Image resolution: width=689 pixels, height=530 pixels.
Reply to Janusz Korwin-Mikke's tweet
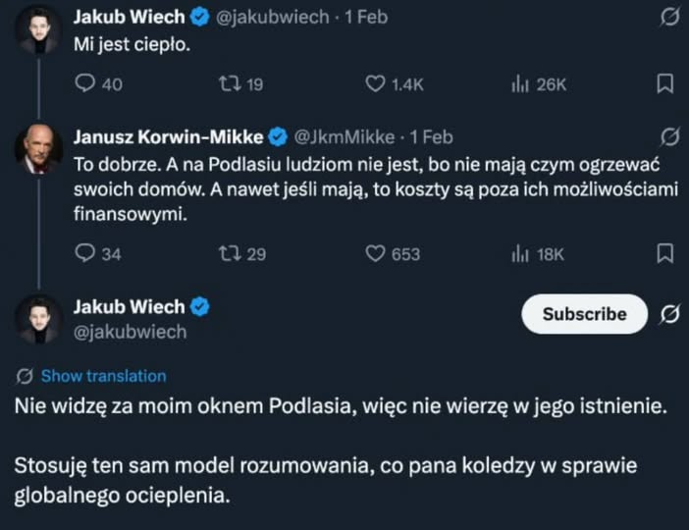click(x=85, y=254)
